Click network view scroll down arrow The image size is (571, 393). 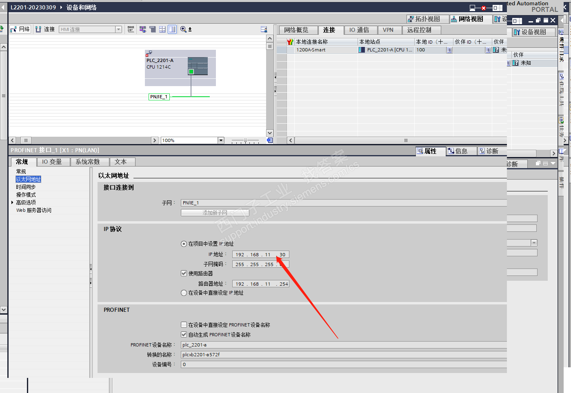tap(269, 133)
